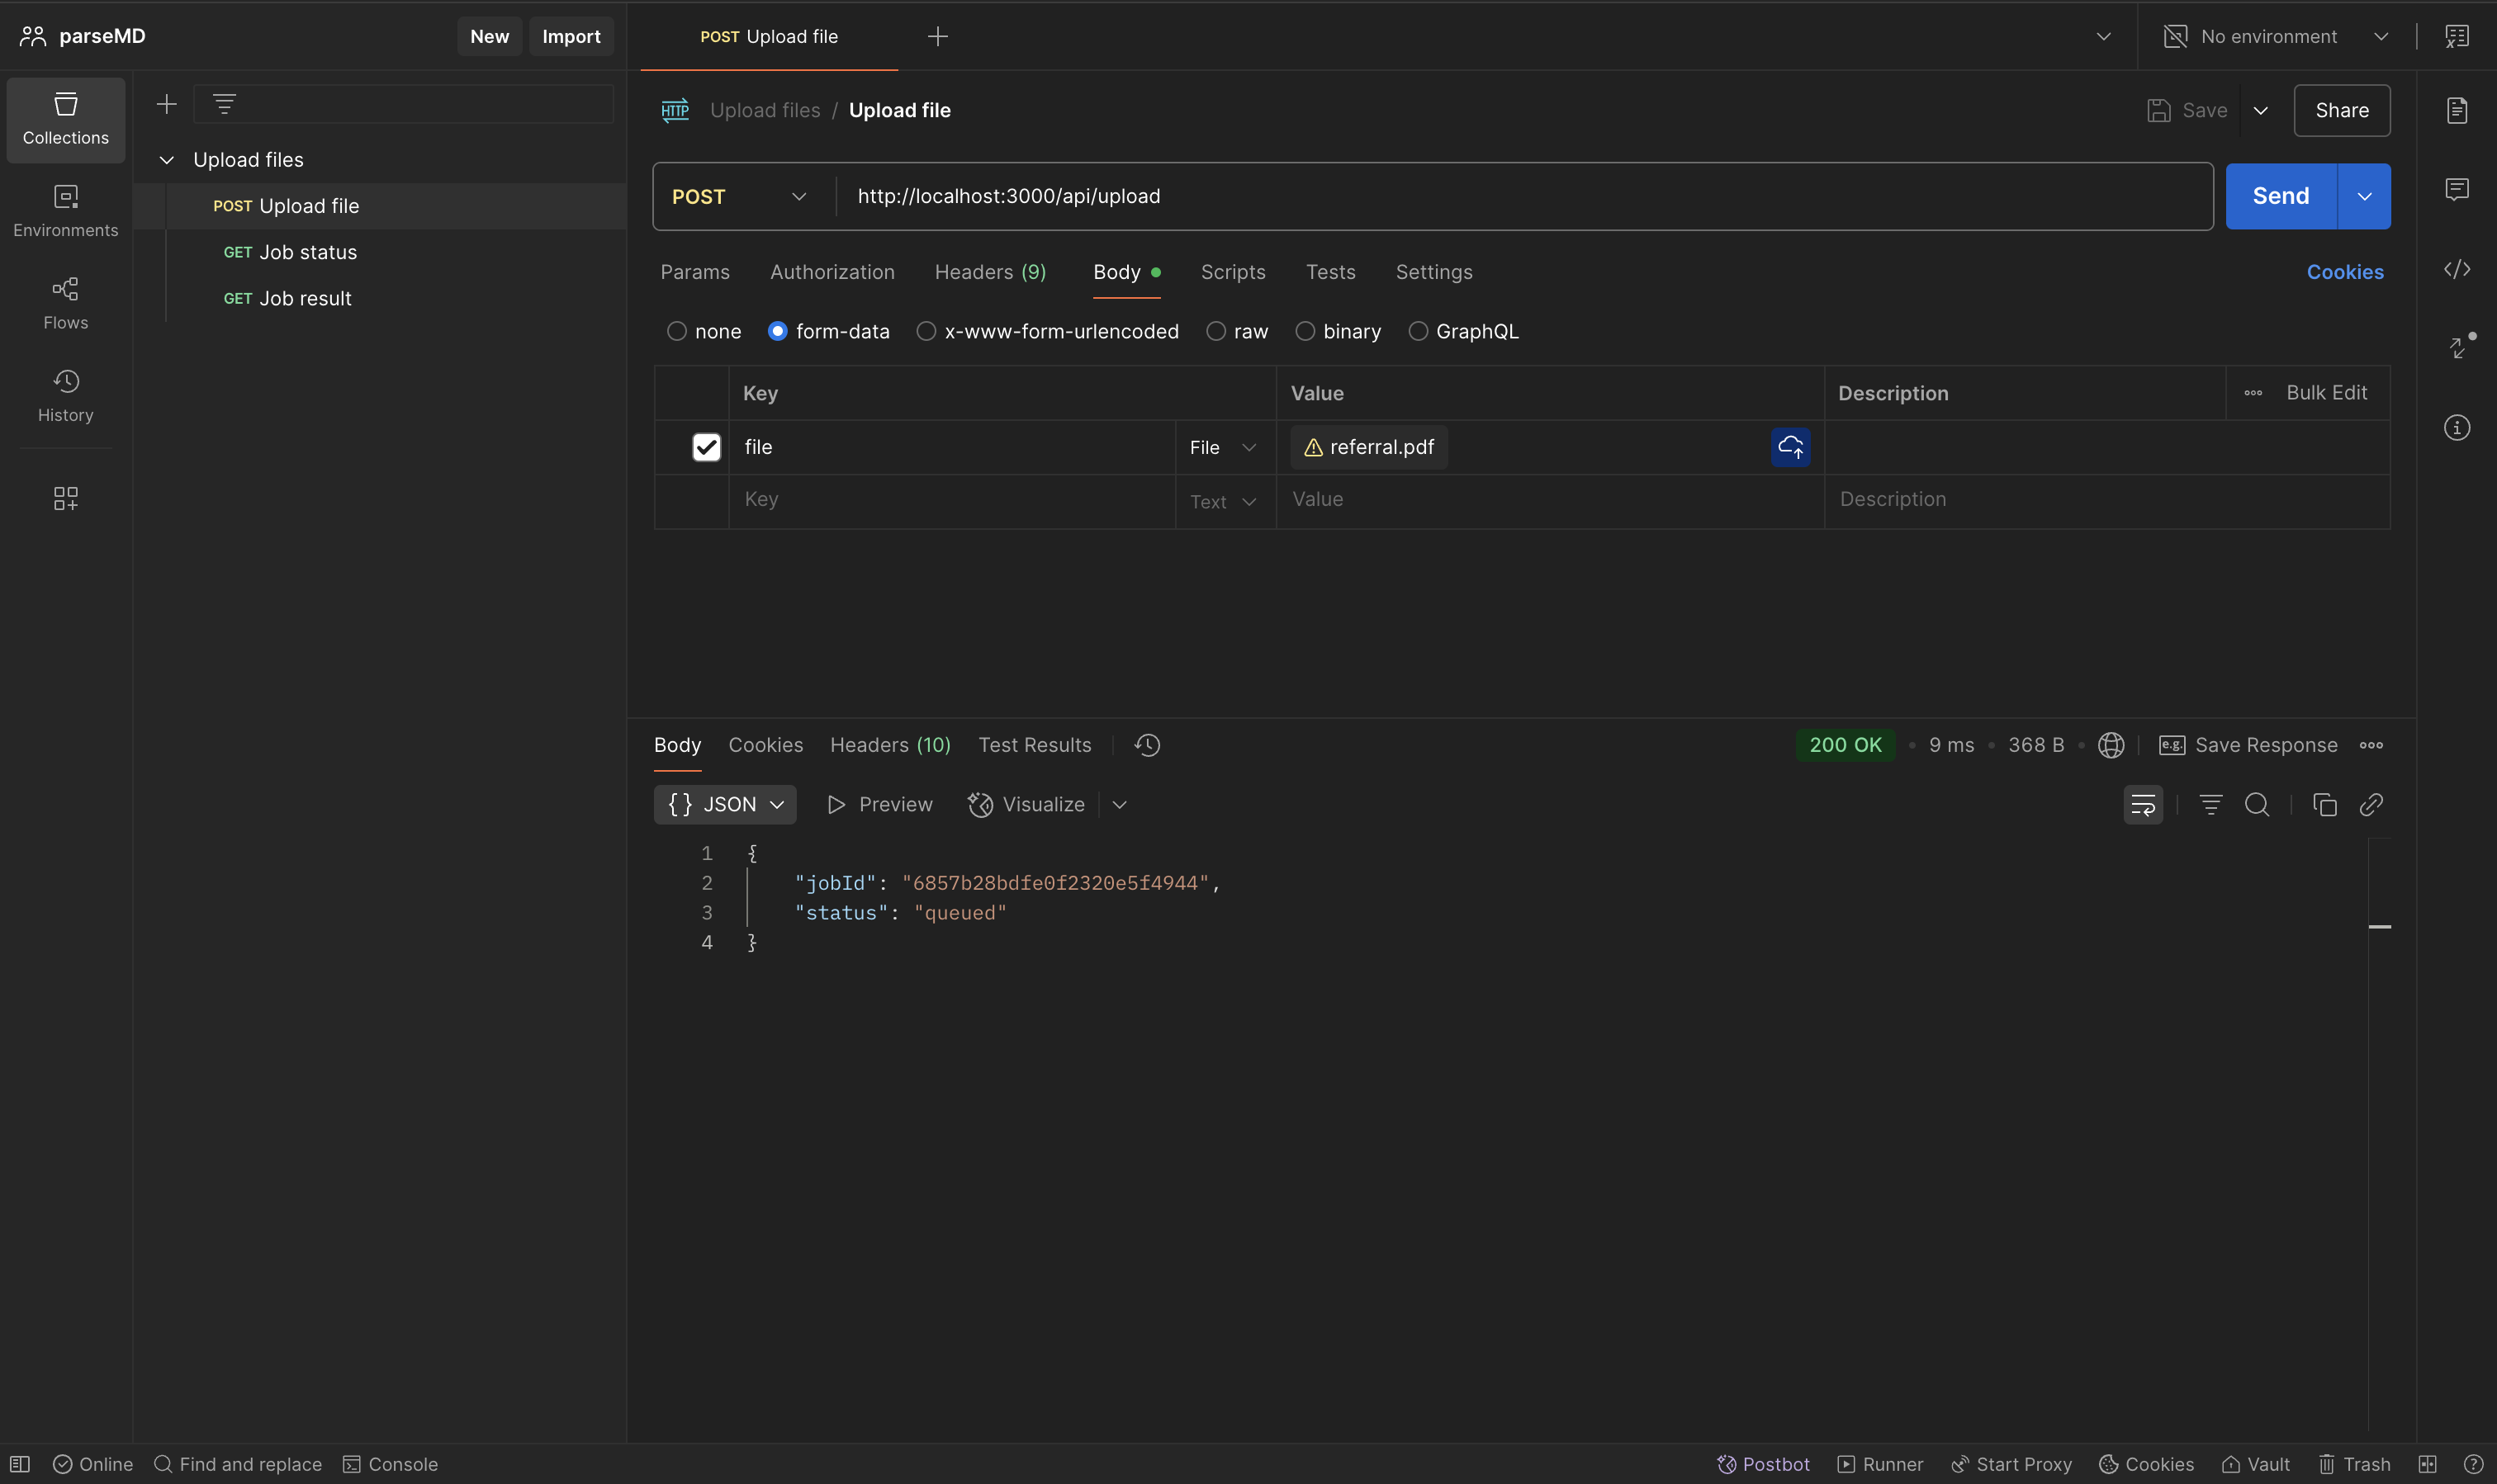The height and width of the screenshot is (1484, 2497).
Task: Open the Cookies link near Send
Action: click(2345, 272)
